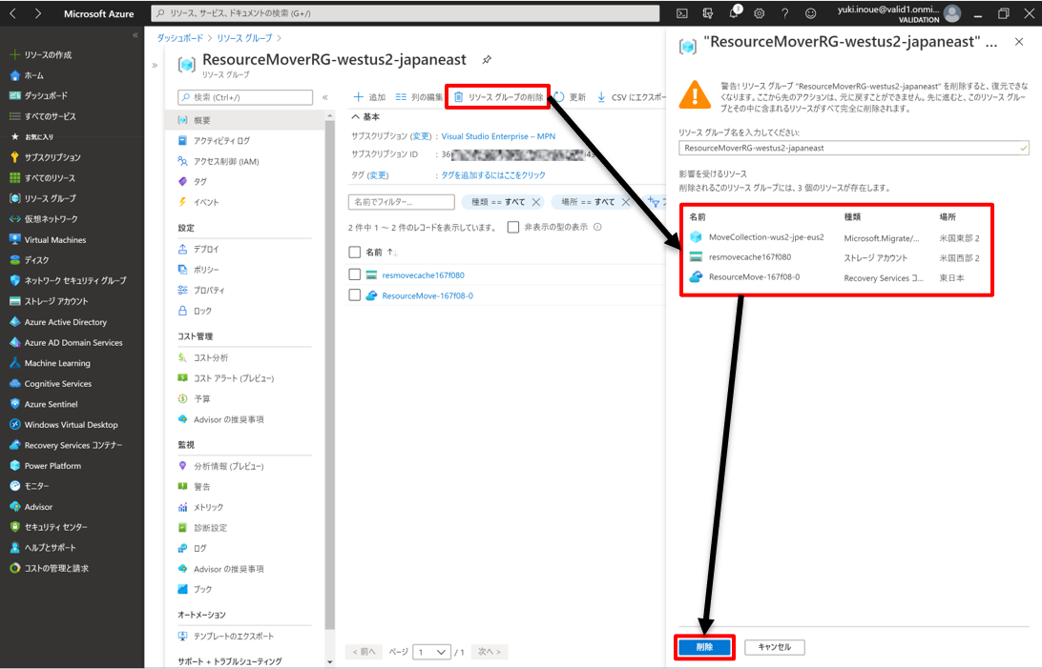Toggle 非表示の型の表示 checkbox
Viewport: 1042px width, 669px height.
pos(513,227)
